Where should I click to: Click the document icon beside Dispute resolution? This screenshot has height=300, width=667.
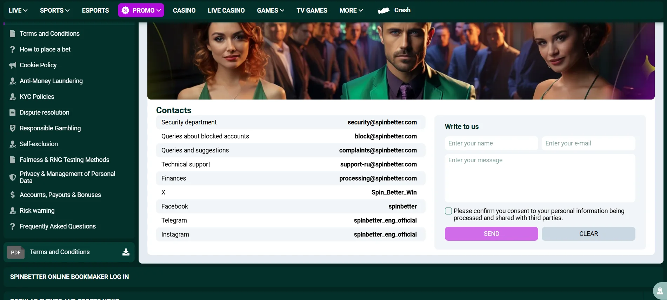tap(13, 112)
